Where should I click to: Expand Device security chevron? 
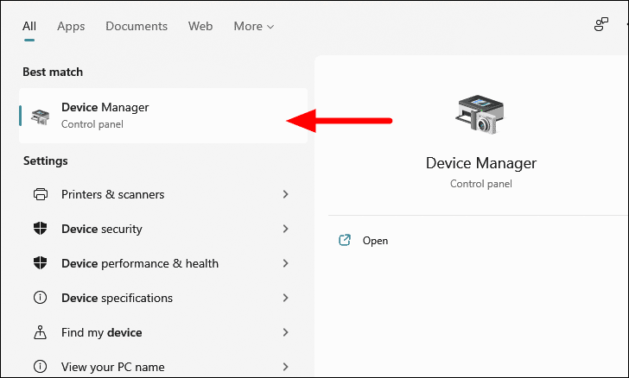(x=286, y=229)
